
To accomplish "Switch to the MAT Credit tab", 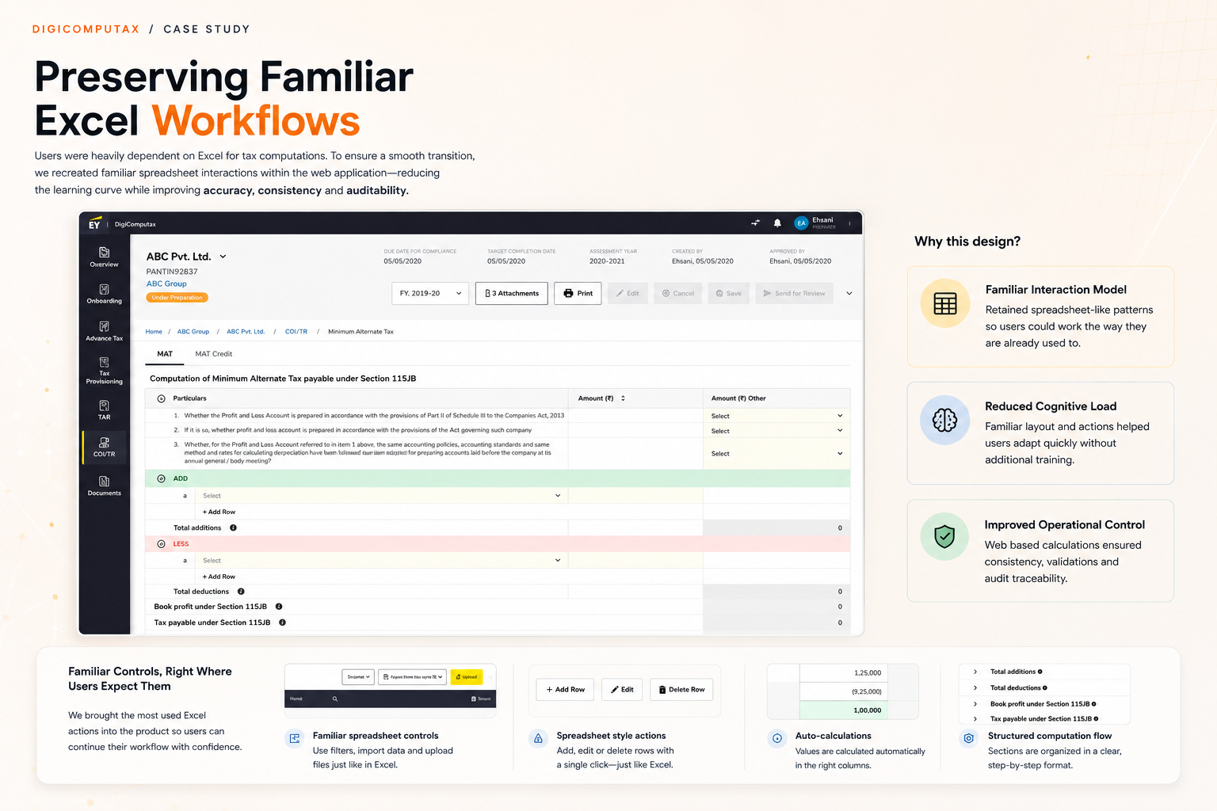I will pyautogui.click(x=214, y=354).
